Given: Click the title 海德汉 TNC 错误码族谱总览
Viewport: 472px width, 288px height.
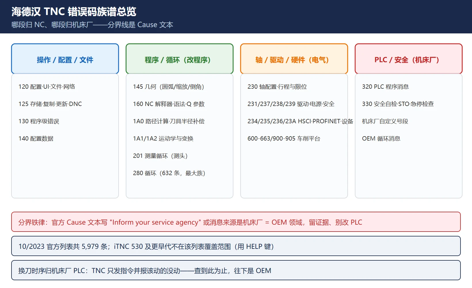Looking at the screenshot, I should pos(74,12).
